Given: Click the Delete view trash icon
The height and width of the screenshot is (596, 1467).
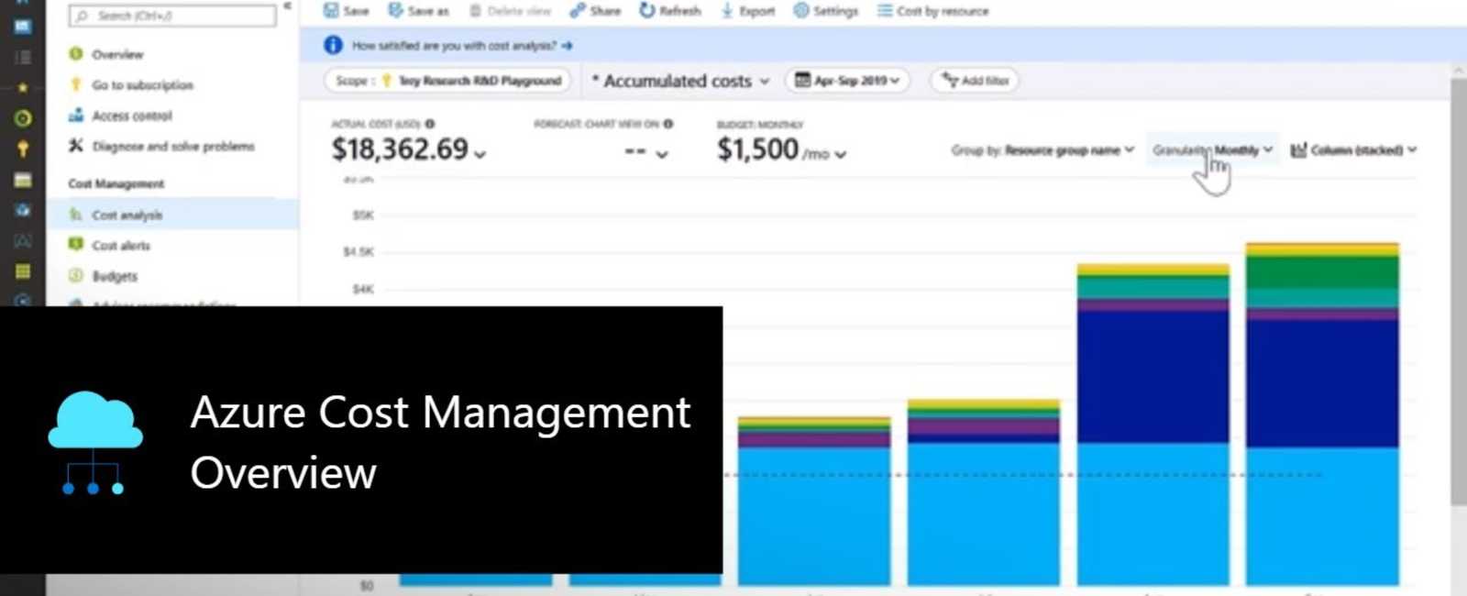Looking at the screenshot, I should [x=475, y=11].
